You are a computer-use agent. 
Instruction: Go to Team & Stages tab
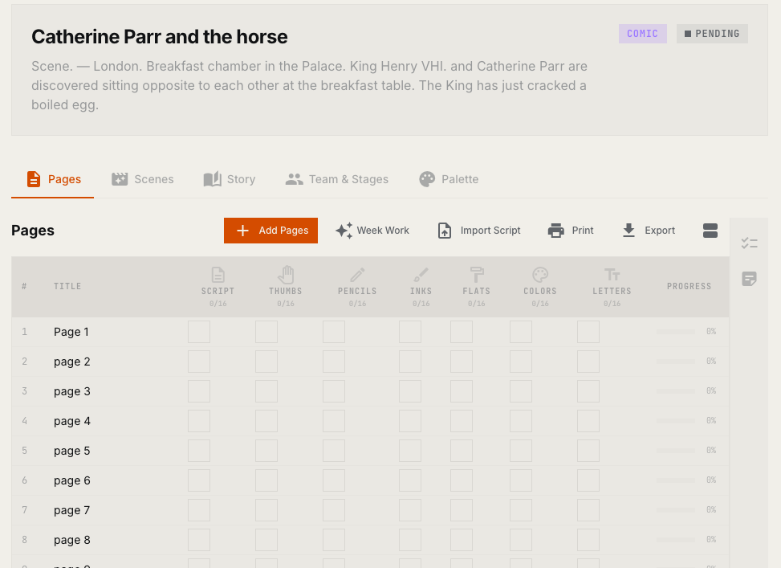(x=336, y=179)
